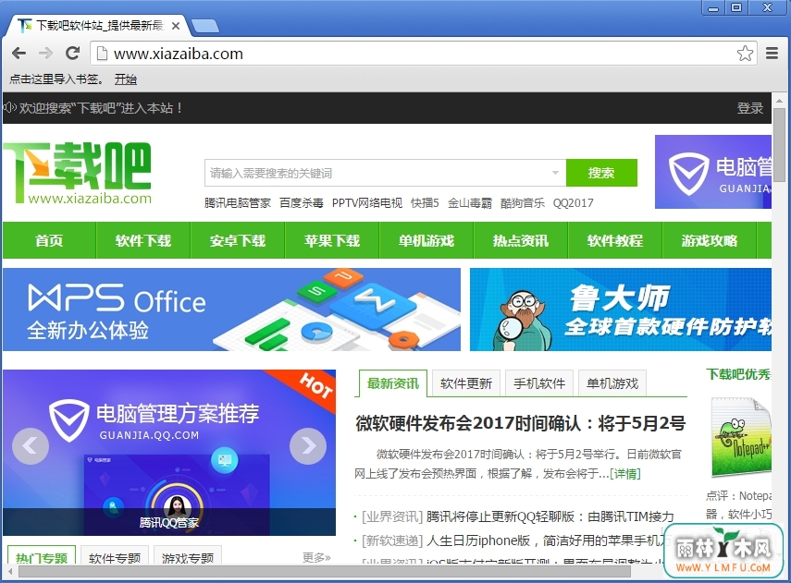Open the 快播5 hot search link

click(x=425, y=203)
